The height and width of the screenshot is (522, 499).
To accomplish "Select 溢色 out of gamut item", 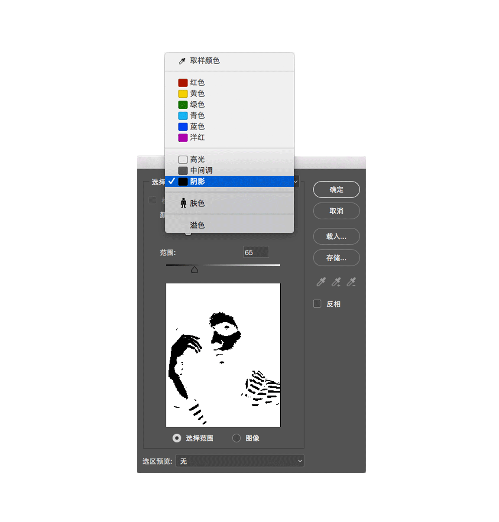I will pyautogui.click(x=197, y=225).
